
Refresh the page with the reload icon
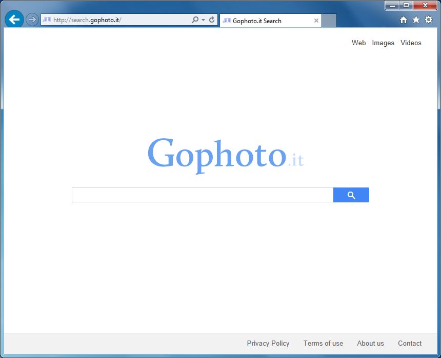pyautogui.click(x=212, y=20)
